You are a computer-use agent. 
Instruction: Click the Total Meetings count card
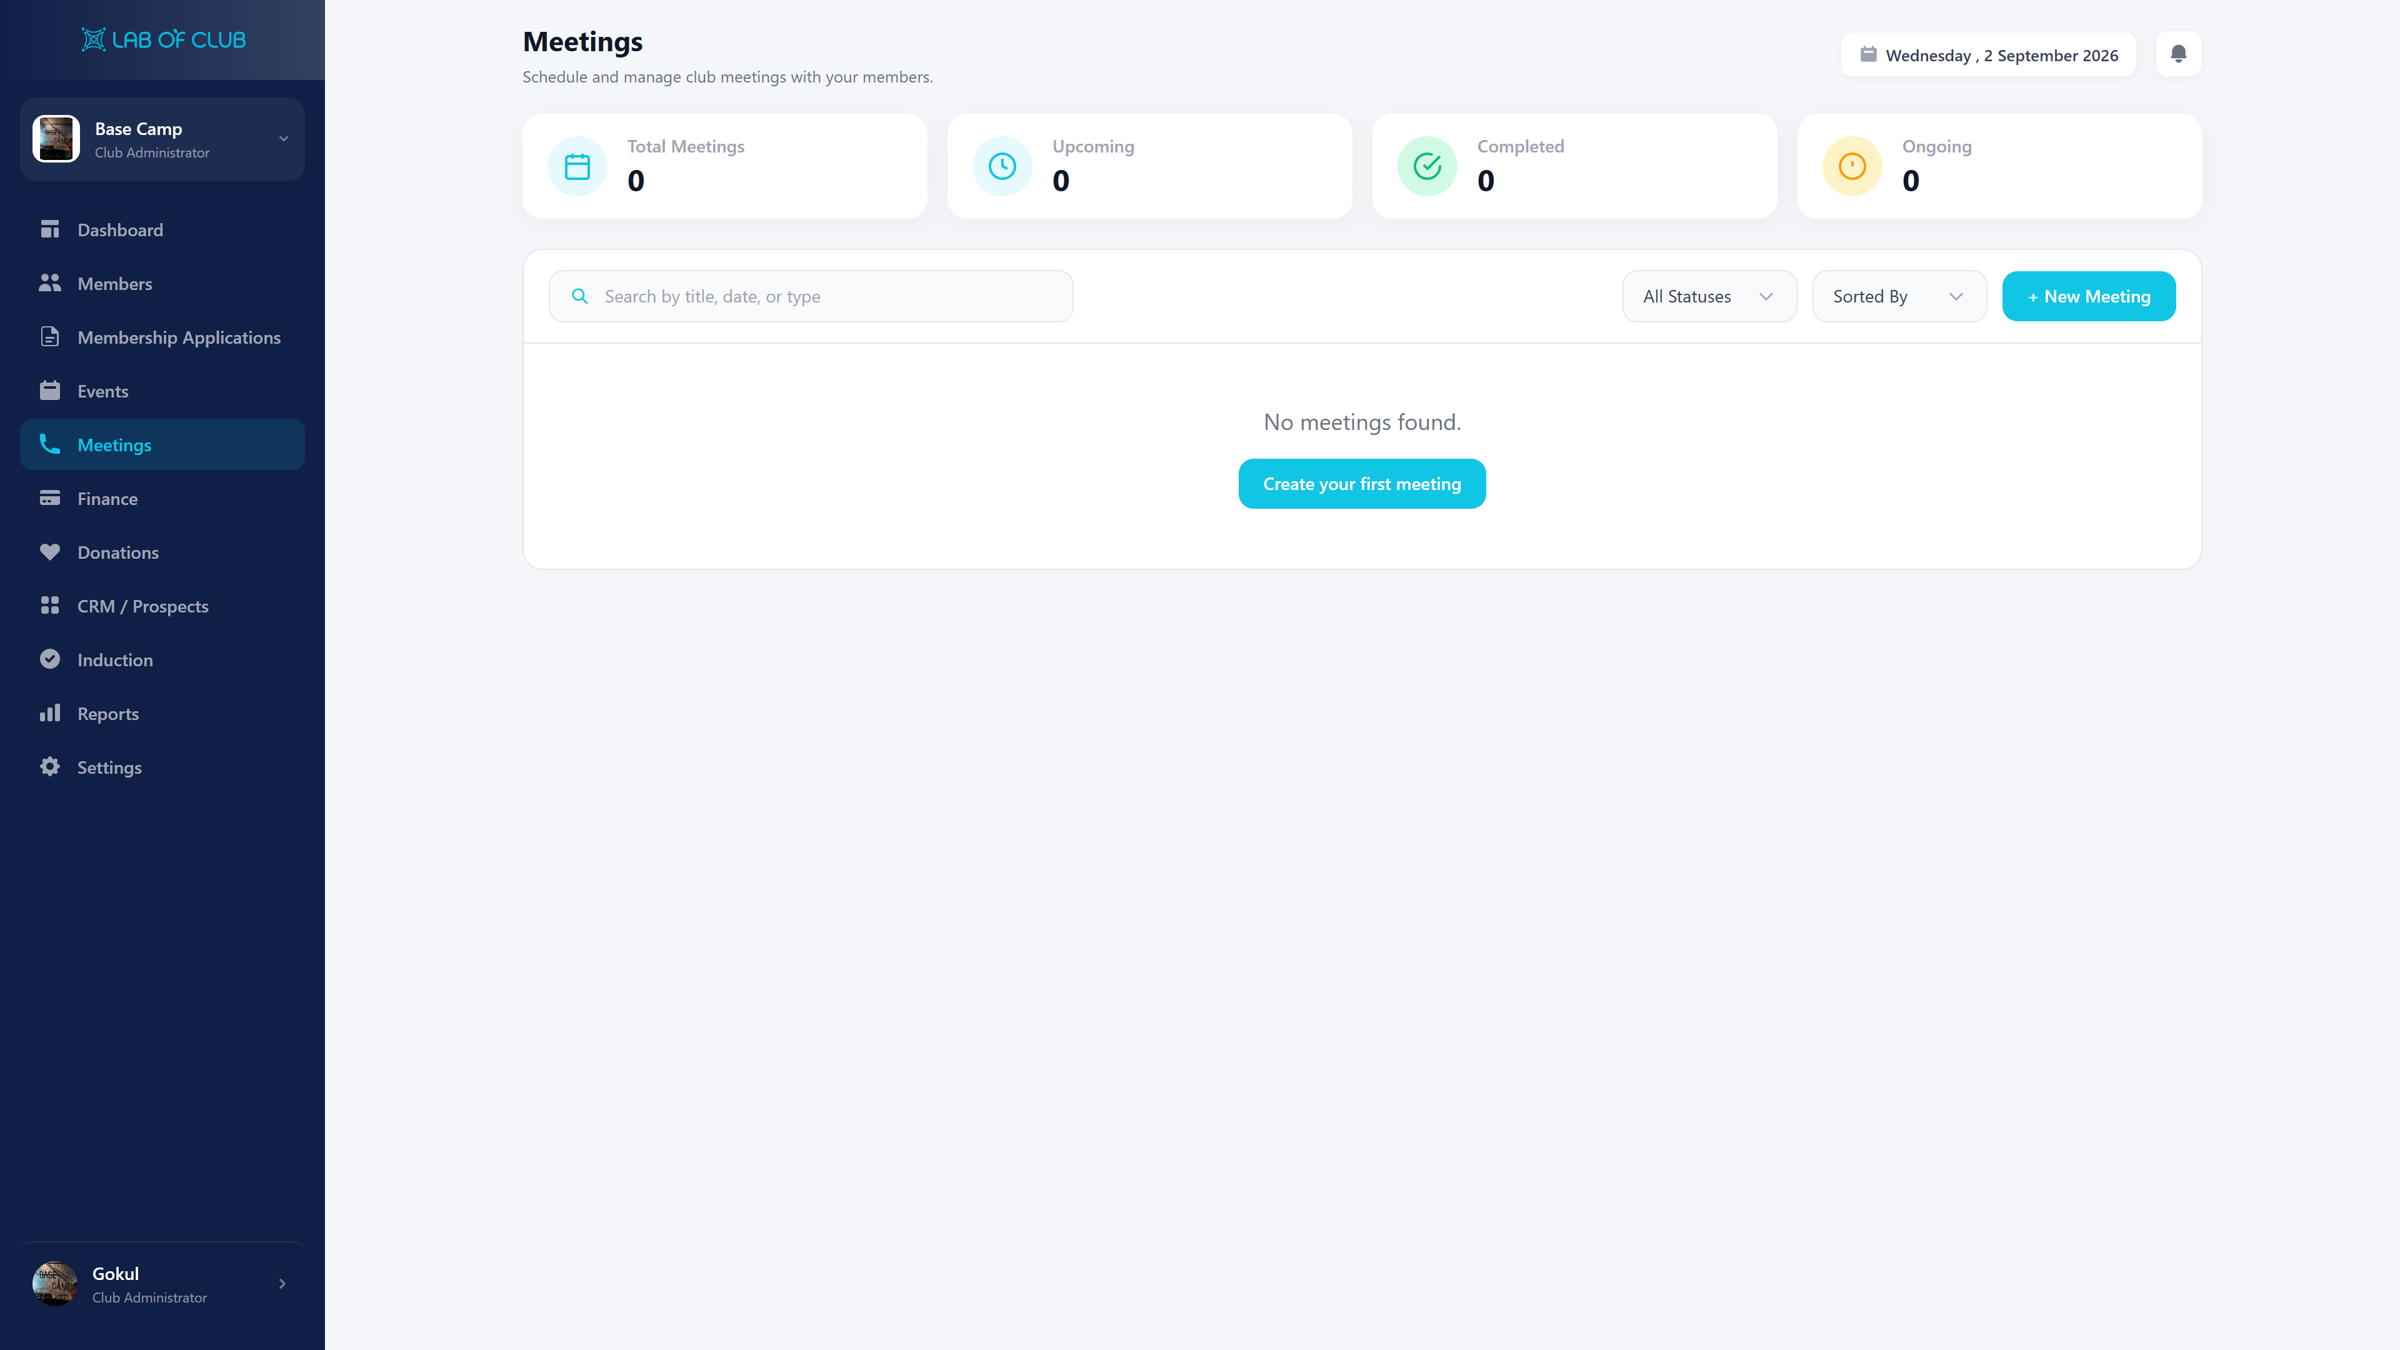coord(724,166)
